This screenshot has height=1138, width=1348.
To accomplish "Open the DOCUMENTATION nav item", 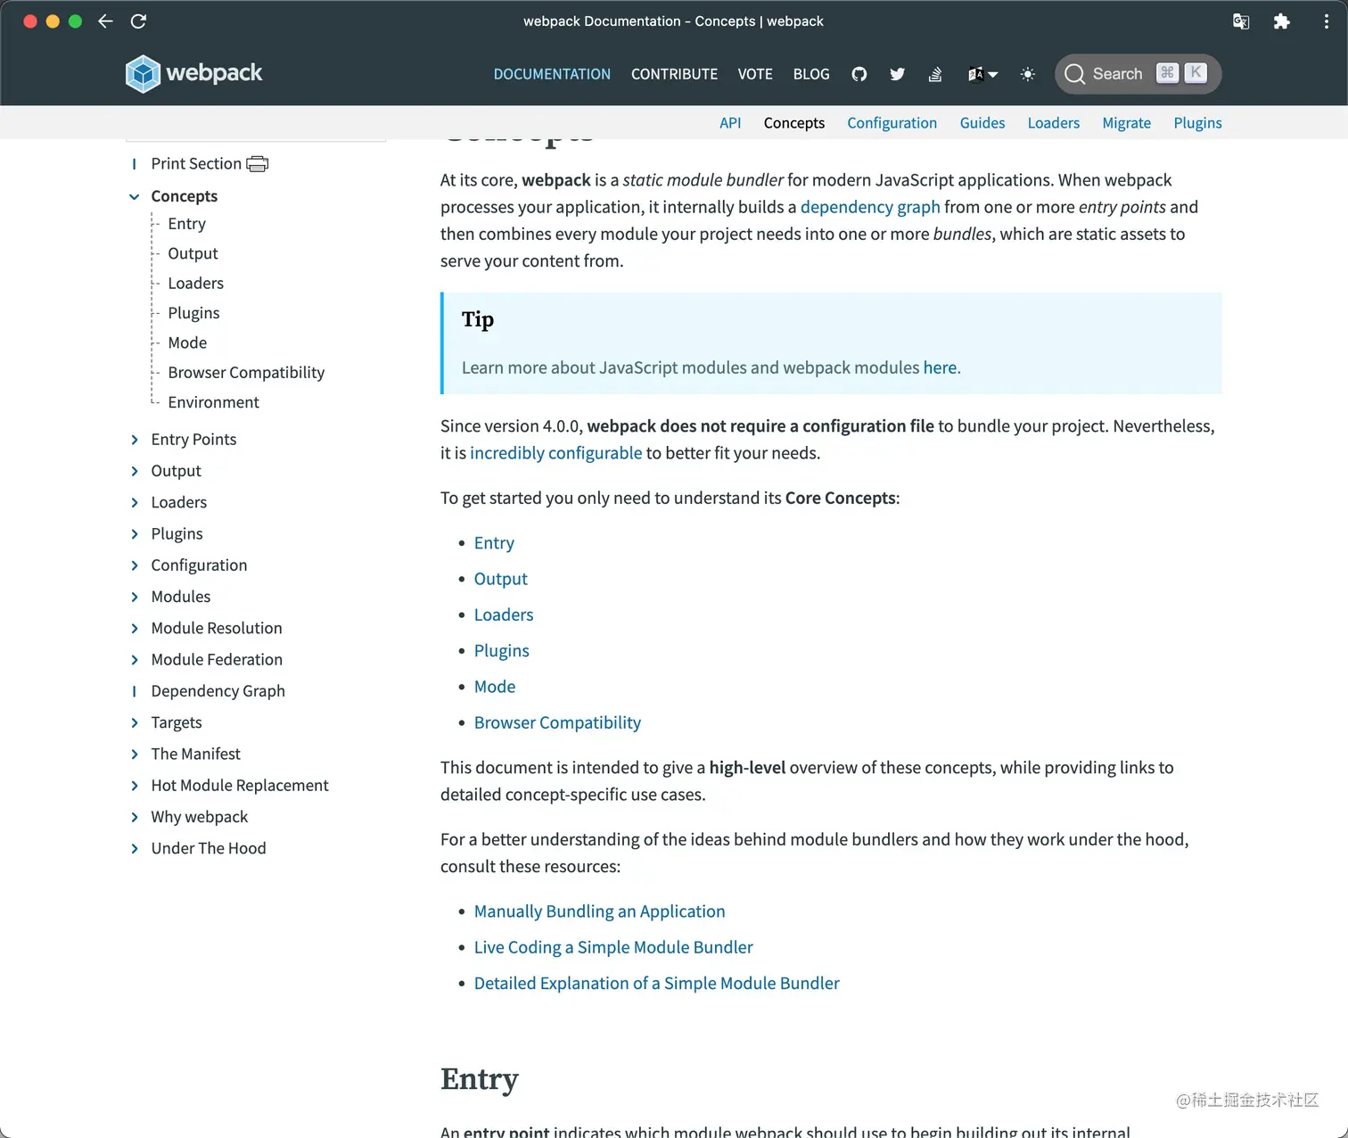I will [x=552, y=74].
